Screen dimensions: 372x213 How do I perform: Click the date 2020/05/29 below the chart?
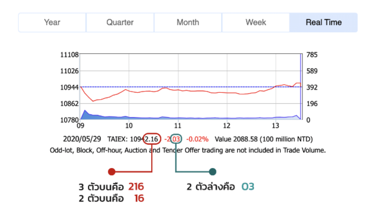tap(82, 139)
